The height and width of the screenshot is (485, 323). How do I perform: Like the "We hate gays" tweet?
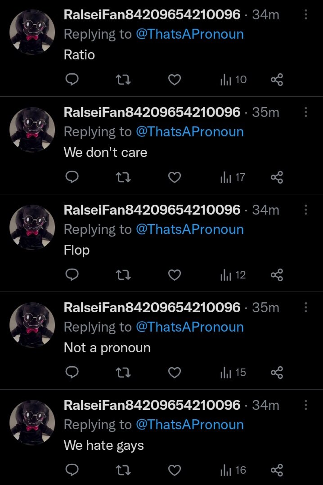click(175, 470)
